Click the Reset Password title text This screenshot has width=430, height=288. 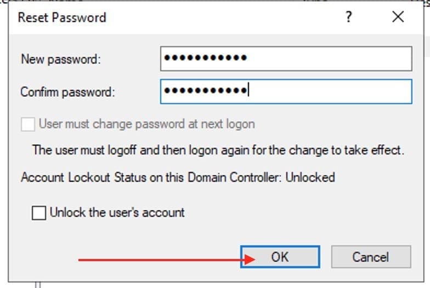pyautogui.click(x=62, y=18)
